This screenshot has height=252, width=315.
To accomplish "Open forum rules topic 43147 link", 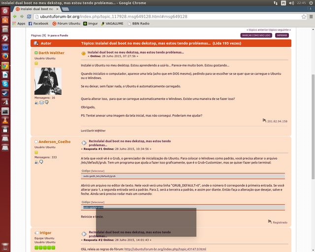I will (165, 249).
